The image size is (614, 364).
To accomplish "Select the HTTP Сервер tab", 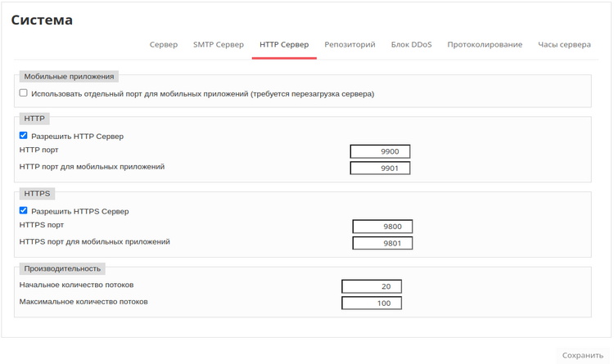I will click(x=283, y=44).
